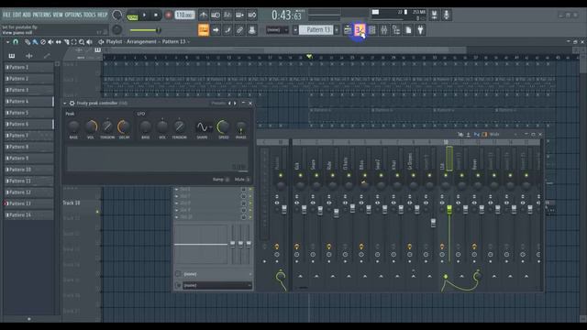Click the tempo 110 display
The height and width of the screenshot is (330, 587).
[184, 16]
